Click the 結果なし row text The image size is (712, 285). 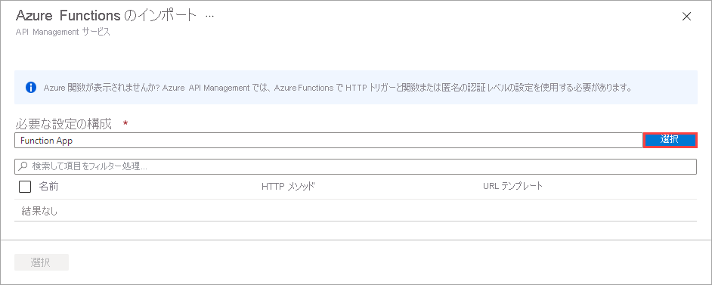coord(39,211)
